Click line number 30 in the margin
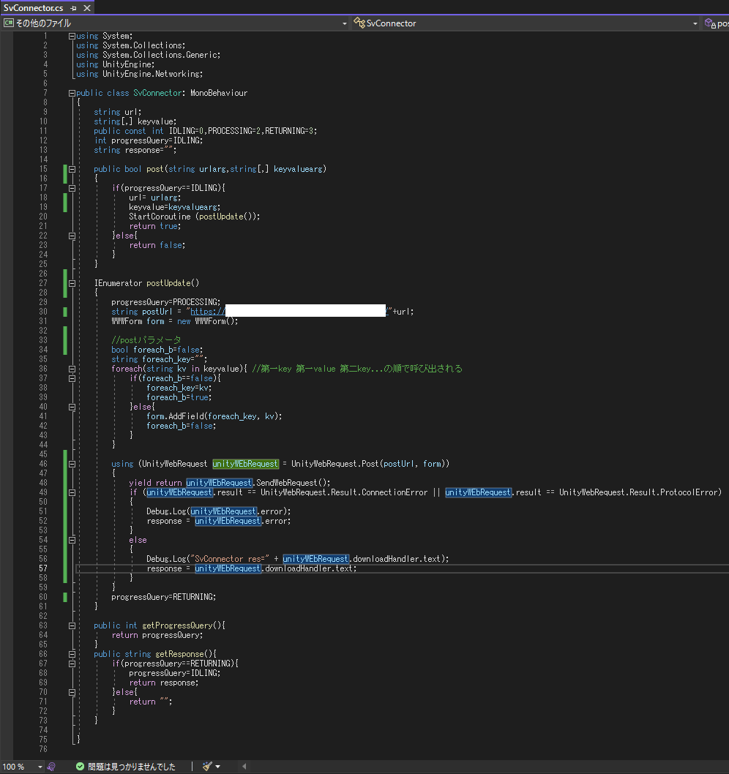Viewport: 729px width, 774px height. click(x=43, y=312)
